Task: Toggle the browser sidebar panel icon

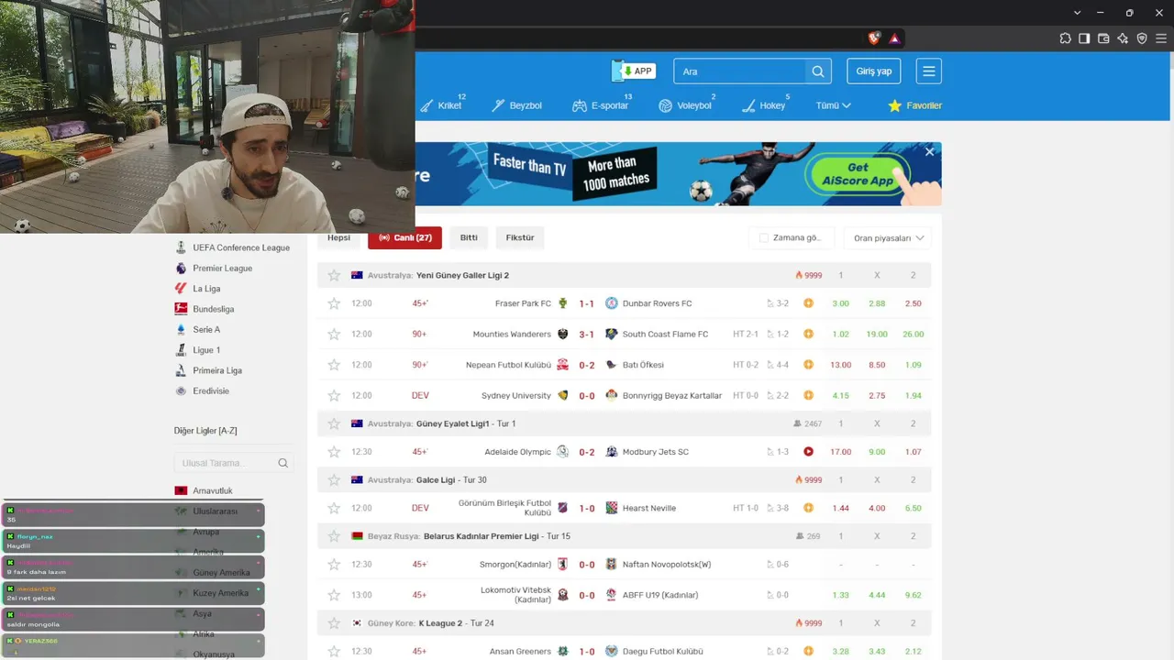Action: [x=1084, y=38]
